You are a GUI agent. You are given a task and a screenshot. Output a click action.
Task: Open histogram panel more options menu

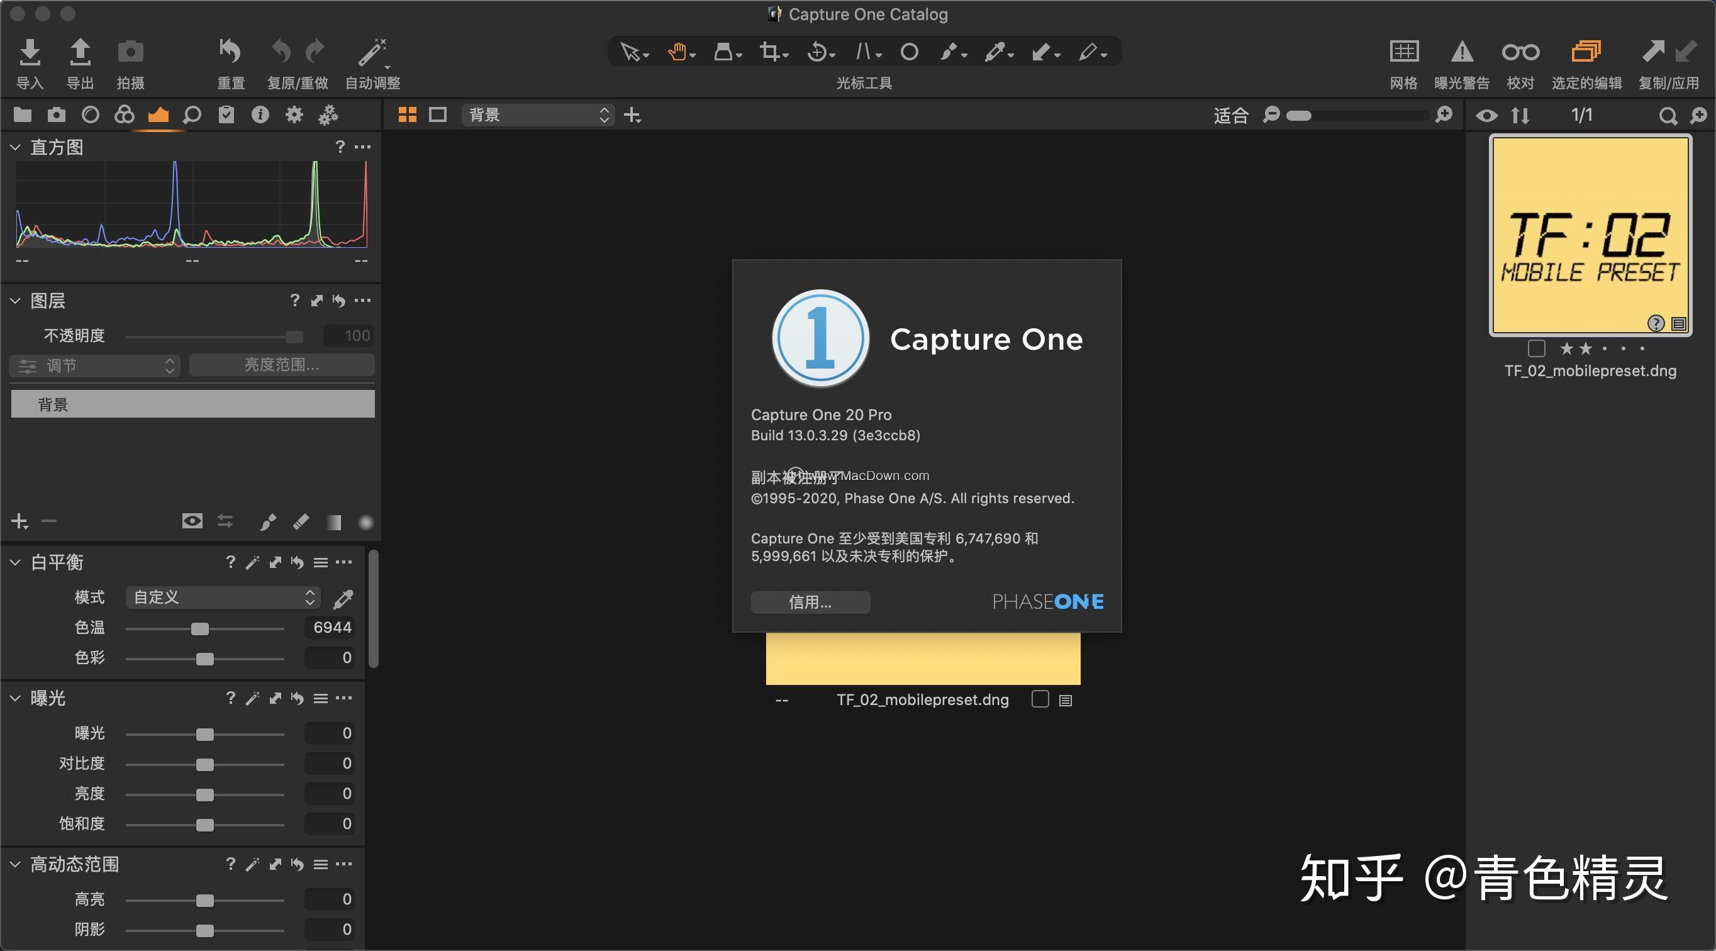coord(362,147)
